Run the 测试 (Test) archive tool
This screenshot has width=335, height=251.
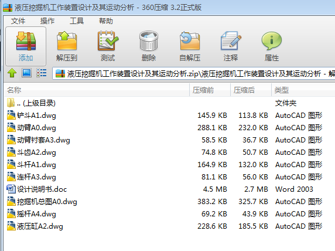[x=108, y=40]
